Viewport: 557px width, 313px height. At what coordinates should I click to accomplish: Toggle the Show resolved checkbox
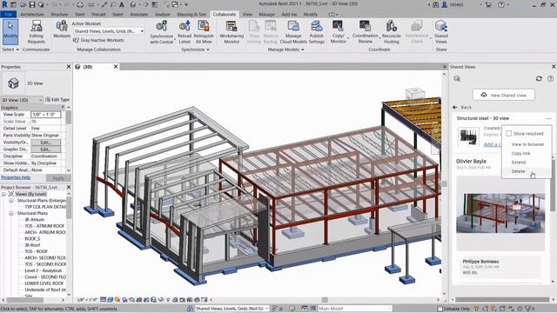508,133
